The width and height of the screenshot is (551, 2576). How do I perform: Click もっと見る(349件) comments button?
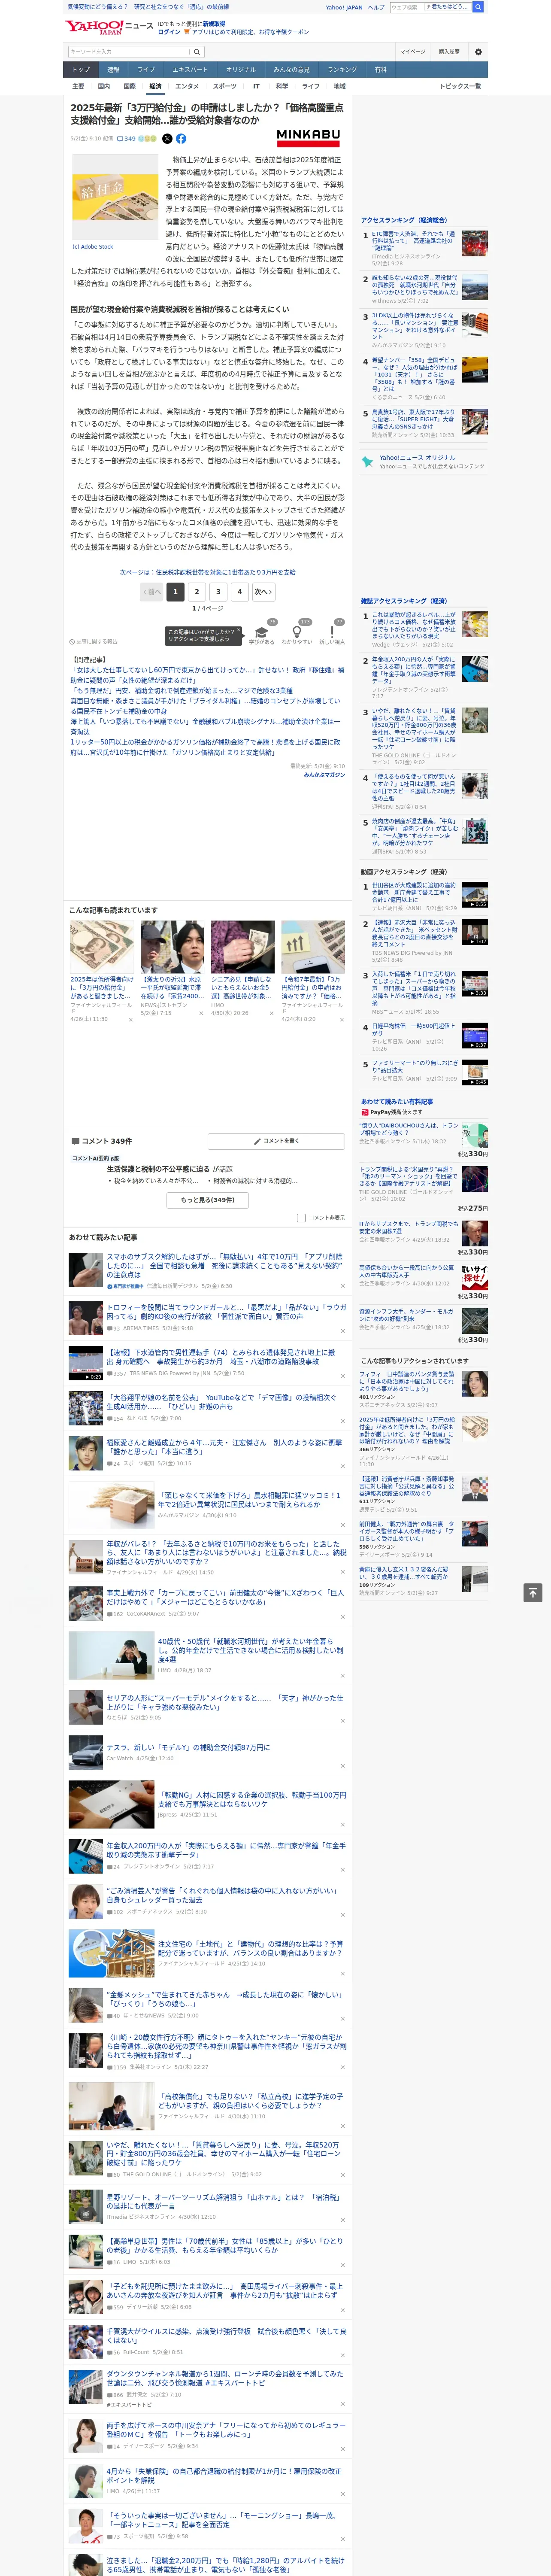208,1199
